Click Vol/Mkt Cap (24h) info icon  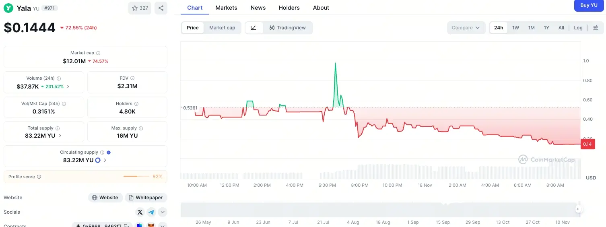64,104
